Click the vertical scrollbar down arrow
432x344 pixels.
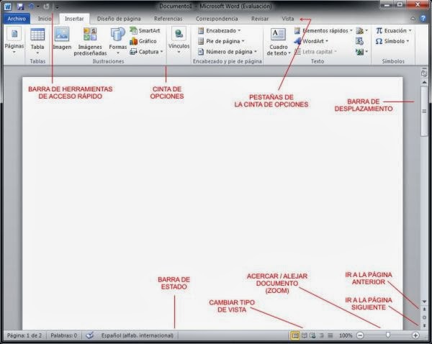pos(424,302)
